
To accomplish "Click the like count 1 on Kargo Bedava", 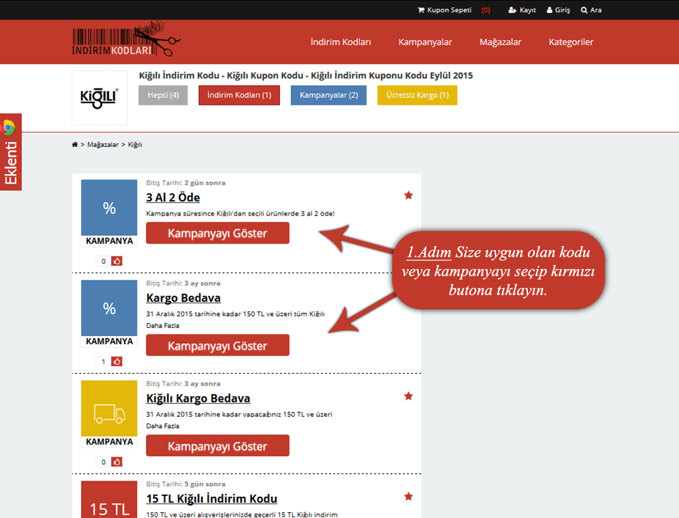I will [x=104, y=362].
